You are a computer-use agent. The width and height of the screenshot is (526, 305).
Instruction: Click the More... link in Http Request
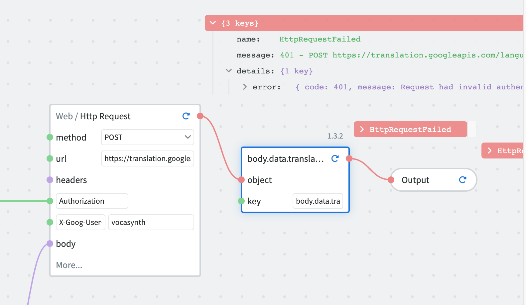(69, 265)
